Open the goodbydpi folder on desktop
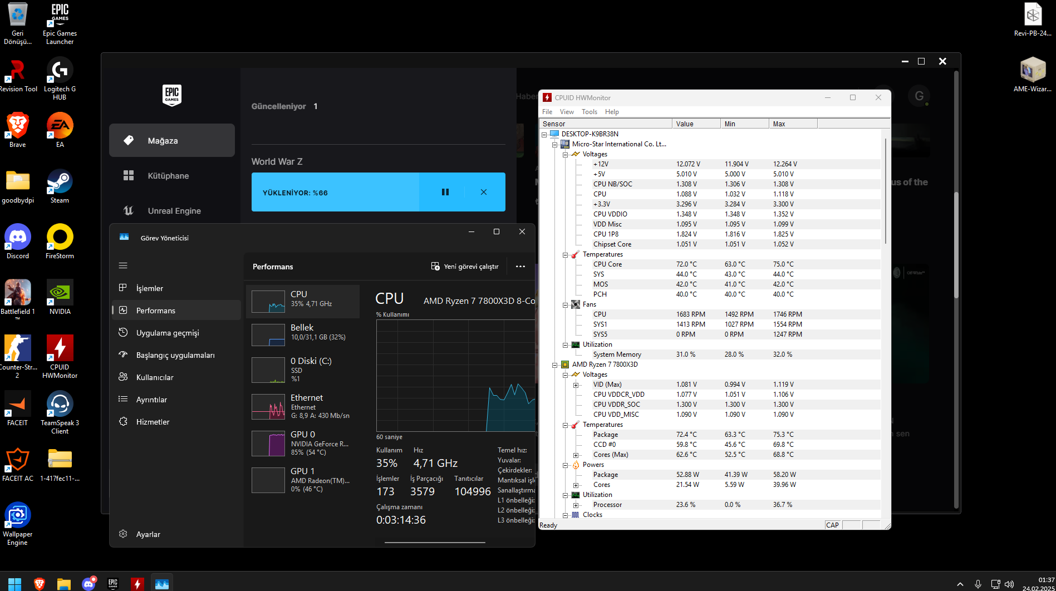 (x=17, y=186)
